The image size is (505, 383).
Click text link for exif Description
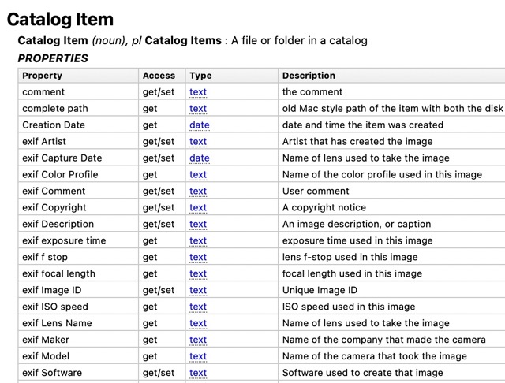[x=198, y=225]
